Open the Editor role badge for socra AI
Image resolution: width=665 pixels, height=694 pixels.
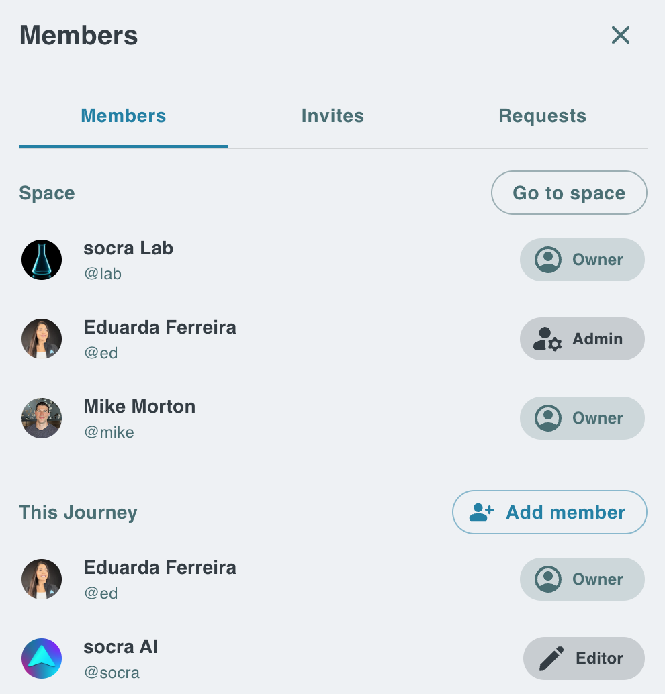tap(584, 658)
